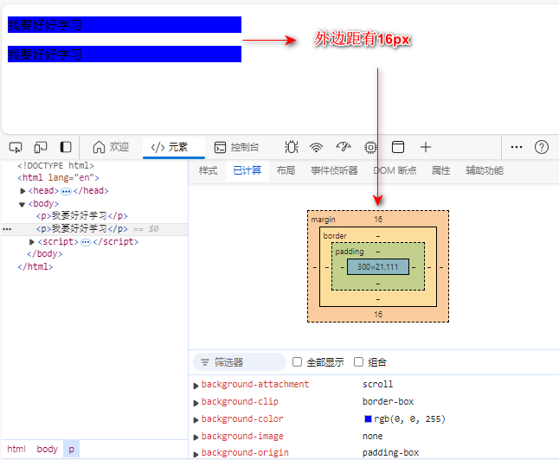Open the network wifi icon tab
This screenshot has height=460, width=559.
316,147
